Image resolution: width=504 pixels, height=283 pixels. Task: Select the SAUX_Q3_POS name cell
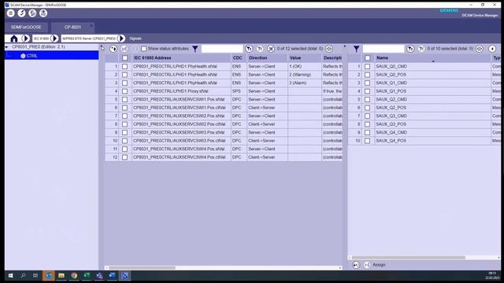pyautogui.click(x=432, y=124)
